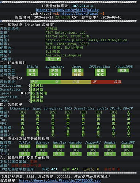Image resolution: width=140 pixels, height=183 pixels.
Task: Click the 商业 company type badge under ipapi
Action: pos(77,74)
